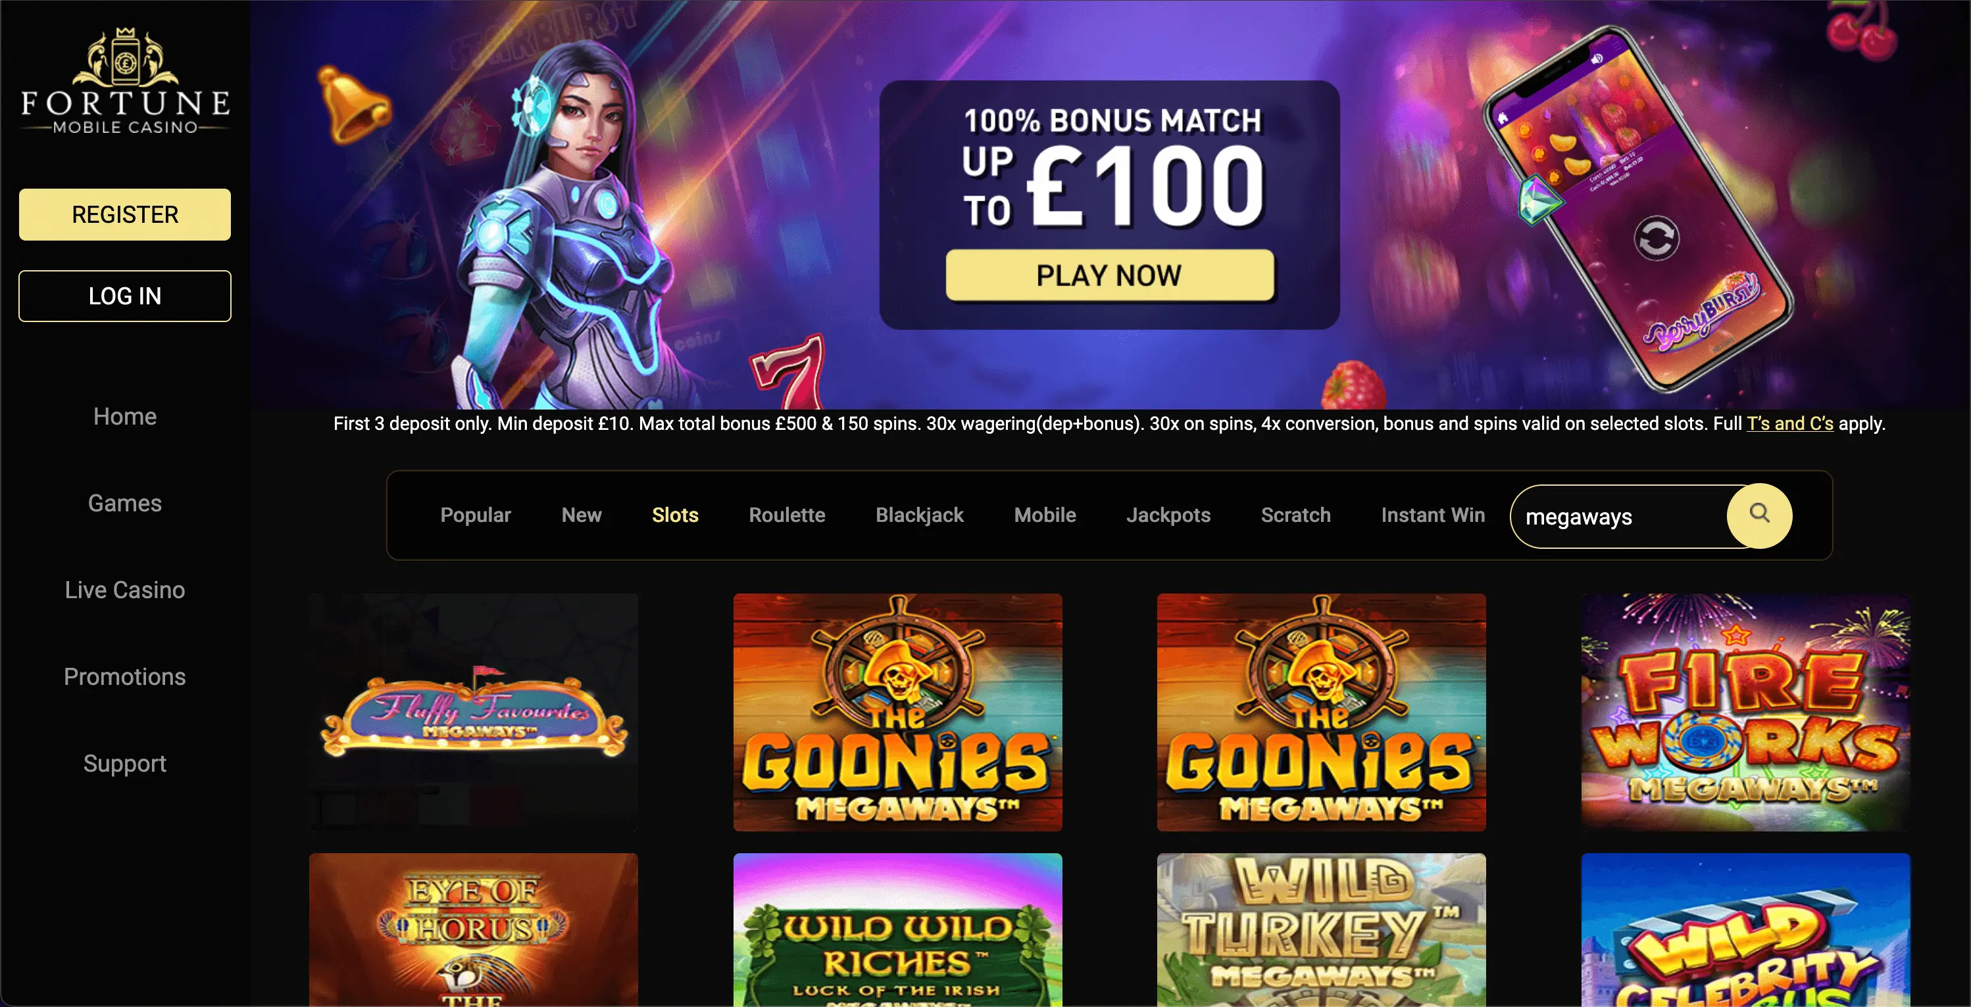Open the T's and C's link
This screenshot has width=1971, height=1007.
[x=1789, y=423]
